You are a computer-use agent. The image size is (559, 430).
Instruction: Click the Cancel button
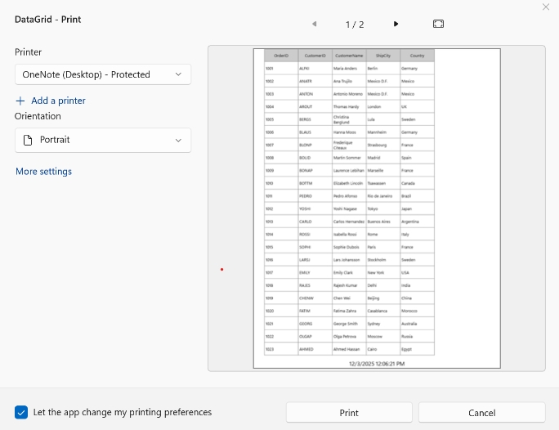point(481,413)
